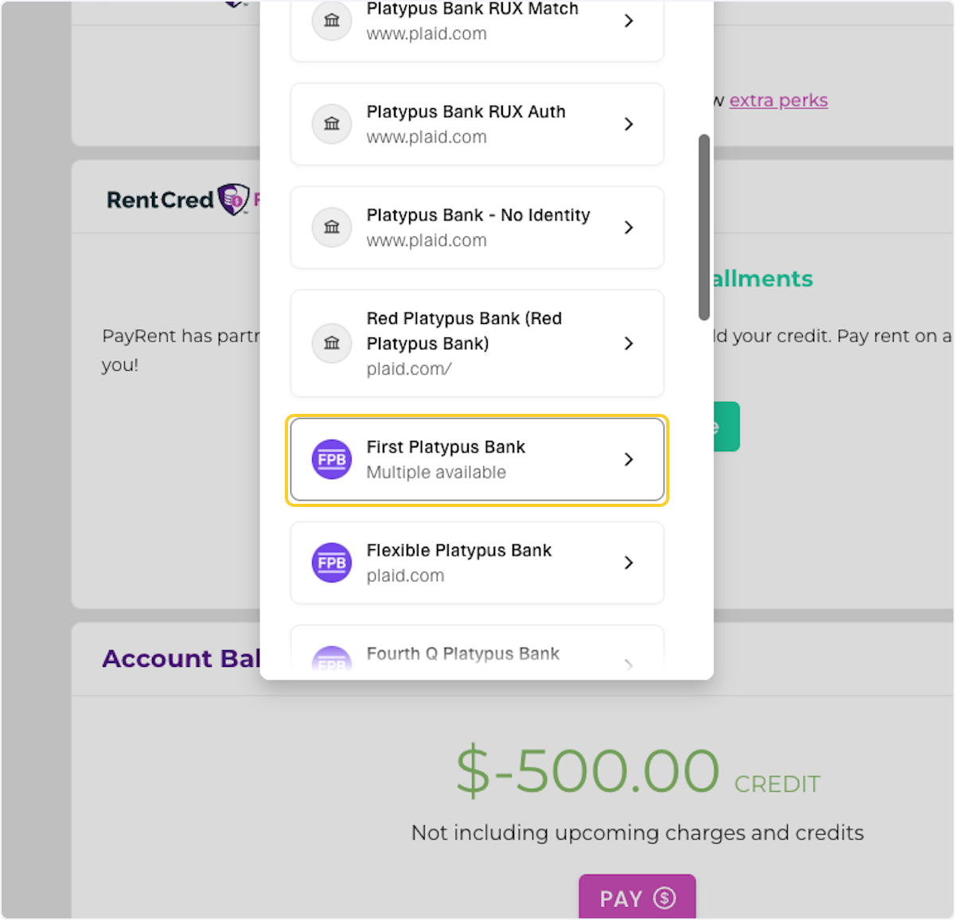Select the Flexible Platypus Bank row
Image resolution: width=955 pixels, height=920 pixels.
[477, 563]
